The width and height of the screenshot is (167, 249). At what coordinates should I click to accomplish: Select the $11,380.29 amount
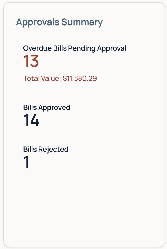[80, 78]
